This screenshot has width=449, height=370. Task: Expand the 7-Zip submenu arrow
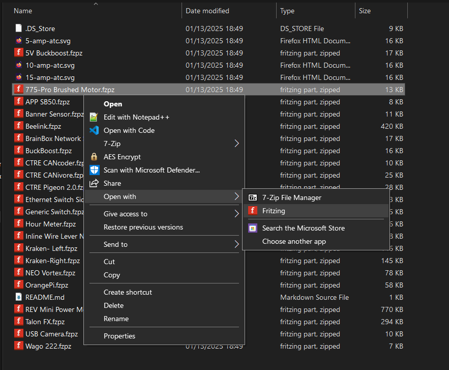click(x=236, y=144)
